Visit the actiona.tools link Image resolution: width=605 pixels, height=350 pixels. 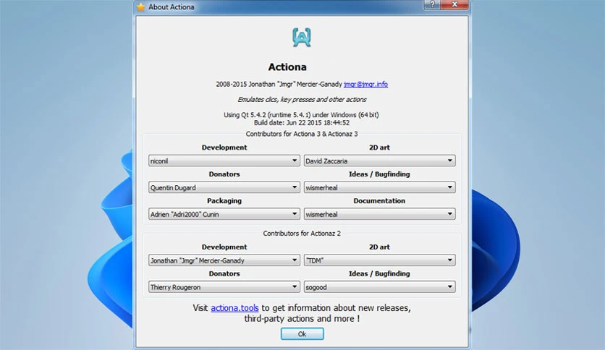point(234,308)
